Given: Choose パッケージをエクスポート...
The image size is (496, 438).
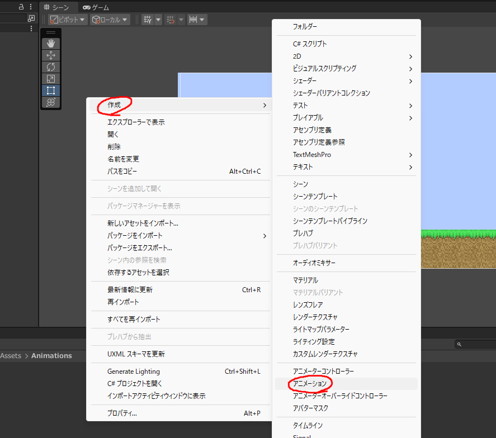Looking at the screenshot, I should pyautogui.click(x=180, y=247).
